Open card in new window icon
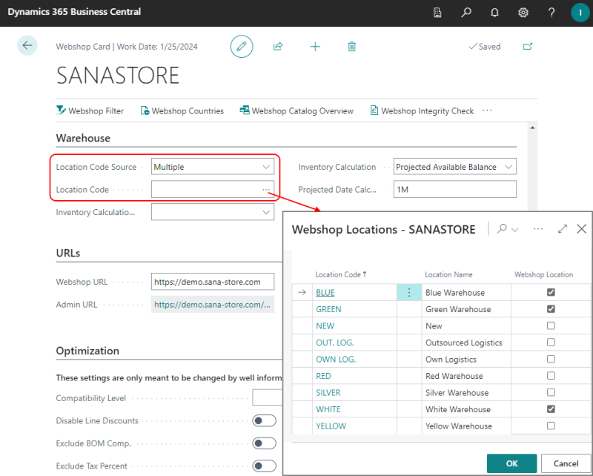 pos(528,47)
